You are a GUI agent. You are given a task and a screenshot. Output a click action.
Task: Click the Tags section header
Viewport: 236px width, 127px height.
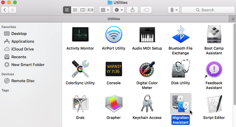5,90
